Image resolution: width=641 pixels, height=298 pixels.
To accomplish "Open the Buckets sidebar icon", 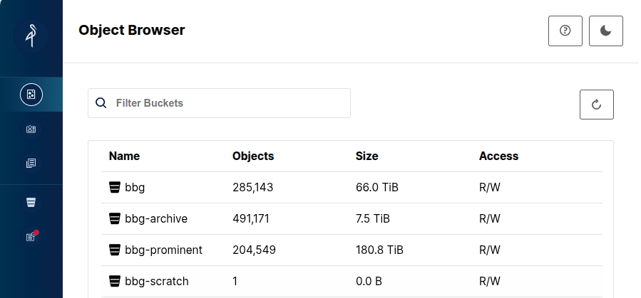I will [x=31, y=202].
